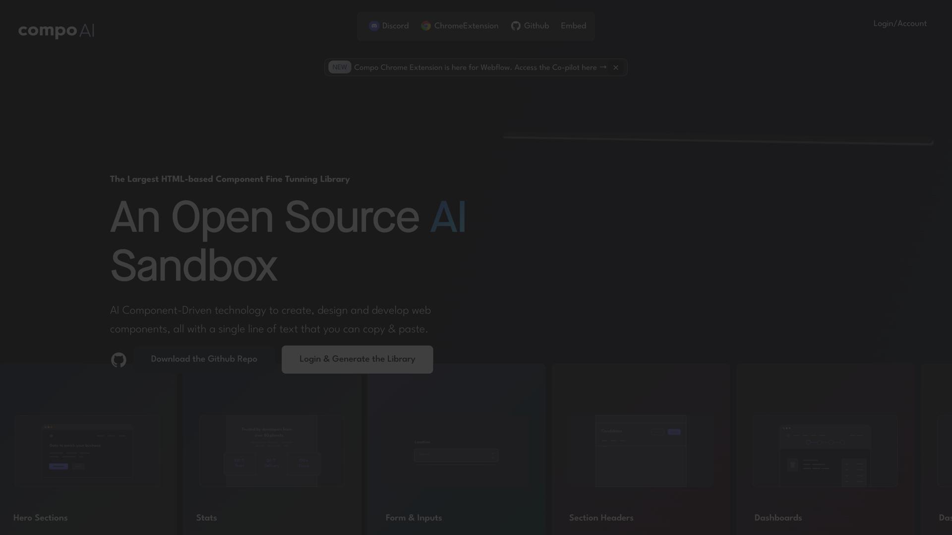Click Download the Github Repo
Image resolution: width=952 pixels, height=535 pixels.
204,359
